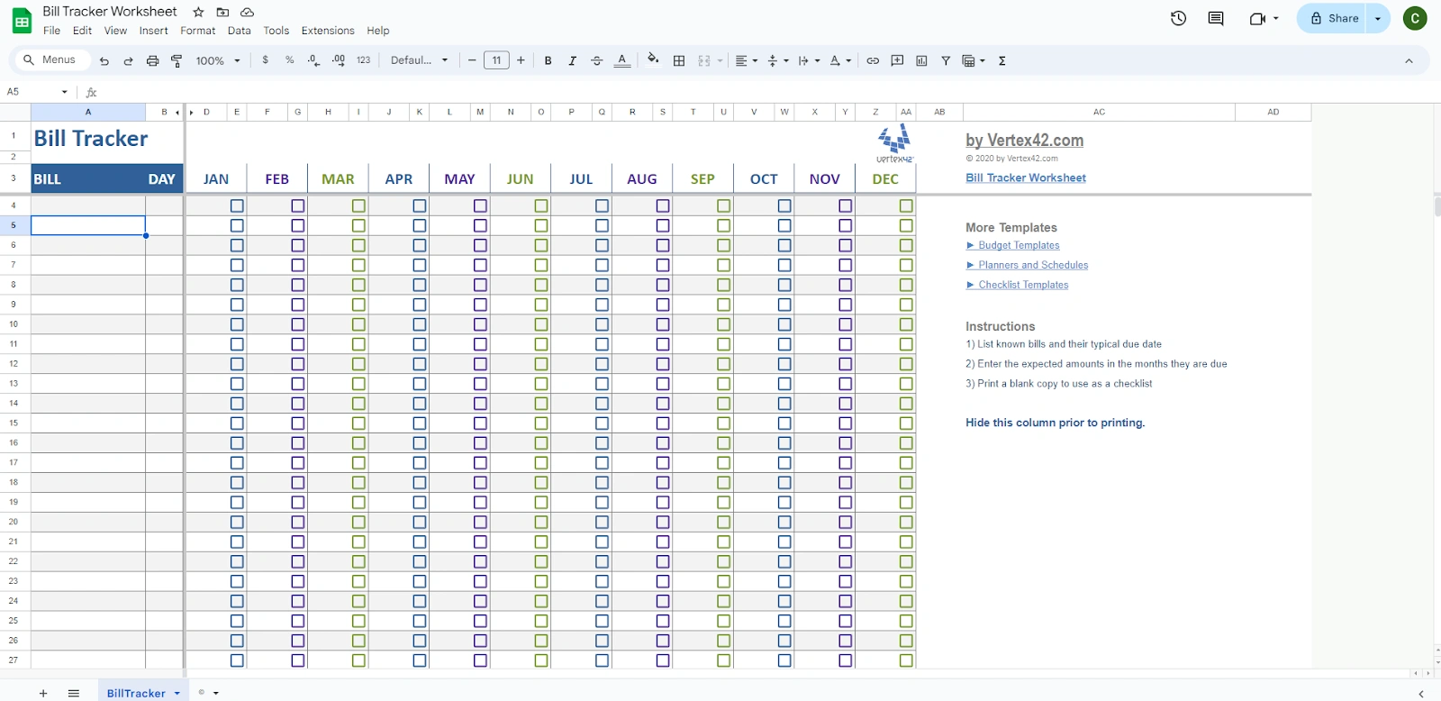Image resolution: width=1441 pixels, height=701 pixels.
Task: Select the Paint format tool
Action: (177, 60)
